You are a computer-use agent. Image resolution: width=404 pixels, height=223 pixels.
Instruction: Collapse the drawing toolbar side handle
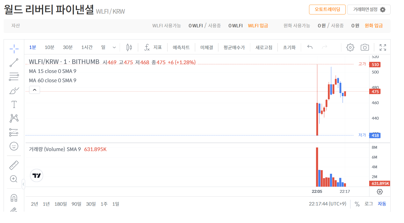pos(23,184)
